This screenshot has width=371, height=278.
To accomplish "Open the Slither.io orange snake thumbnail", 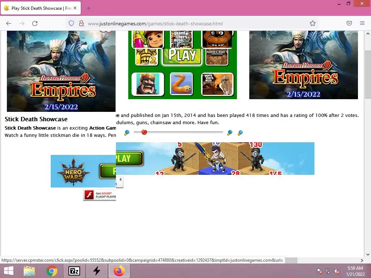I will tap(182, 84).
